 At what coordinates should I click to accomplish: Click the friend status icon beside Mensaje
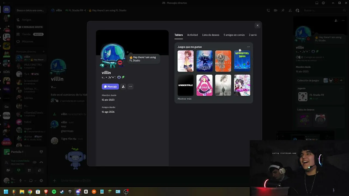123,87
